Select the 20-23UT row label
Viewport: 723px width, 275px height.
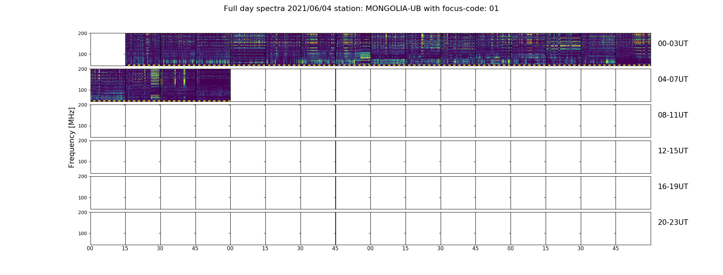tap(673, 222)
